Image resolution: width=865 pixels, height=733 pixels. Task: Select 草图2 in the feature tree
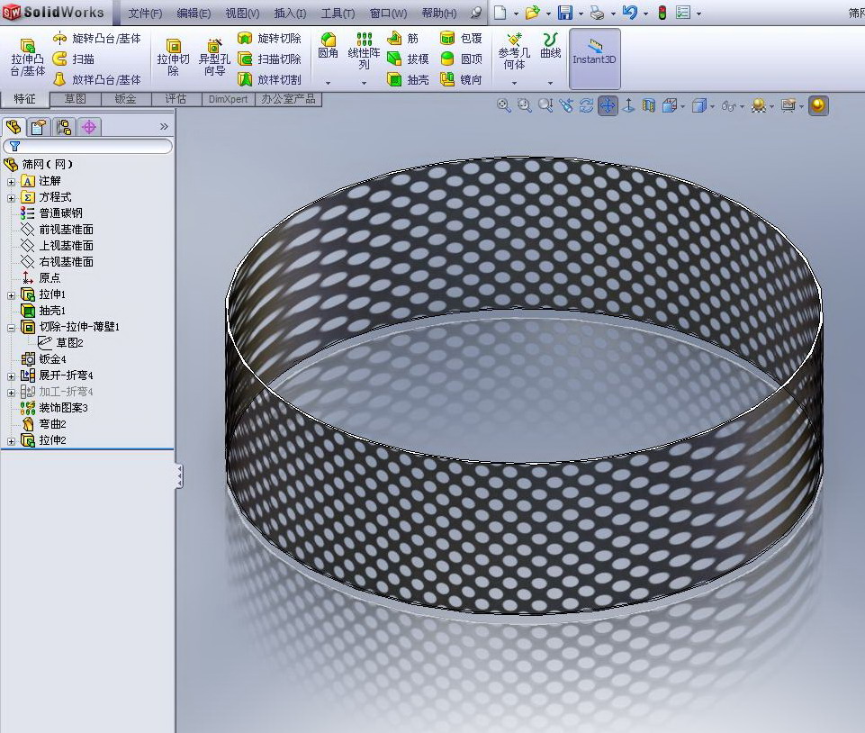click(60, 343)
